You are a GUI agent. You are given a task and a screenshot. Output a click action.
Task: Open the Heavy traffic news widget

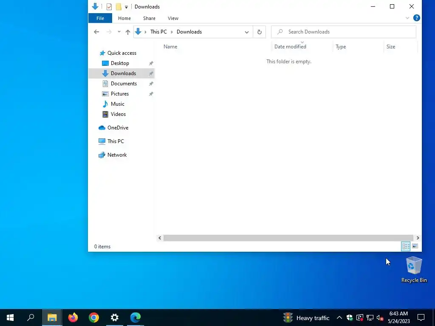(x=306, y=318)
